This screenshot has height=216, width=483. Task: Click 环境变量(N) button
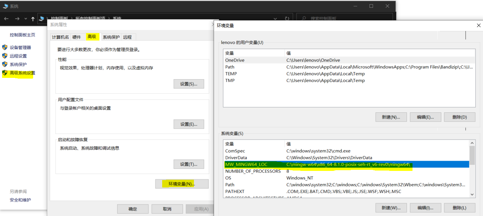click(182, 184)
